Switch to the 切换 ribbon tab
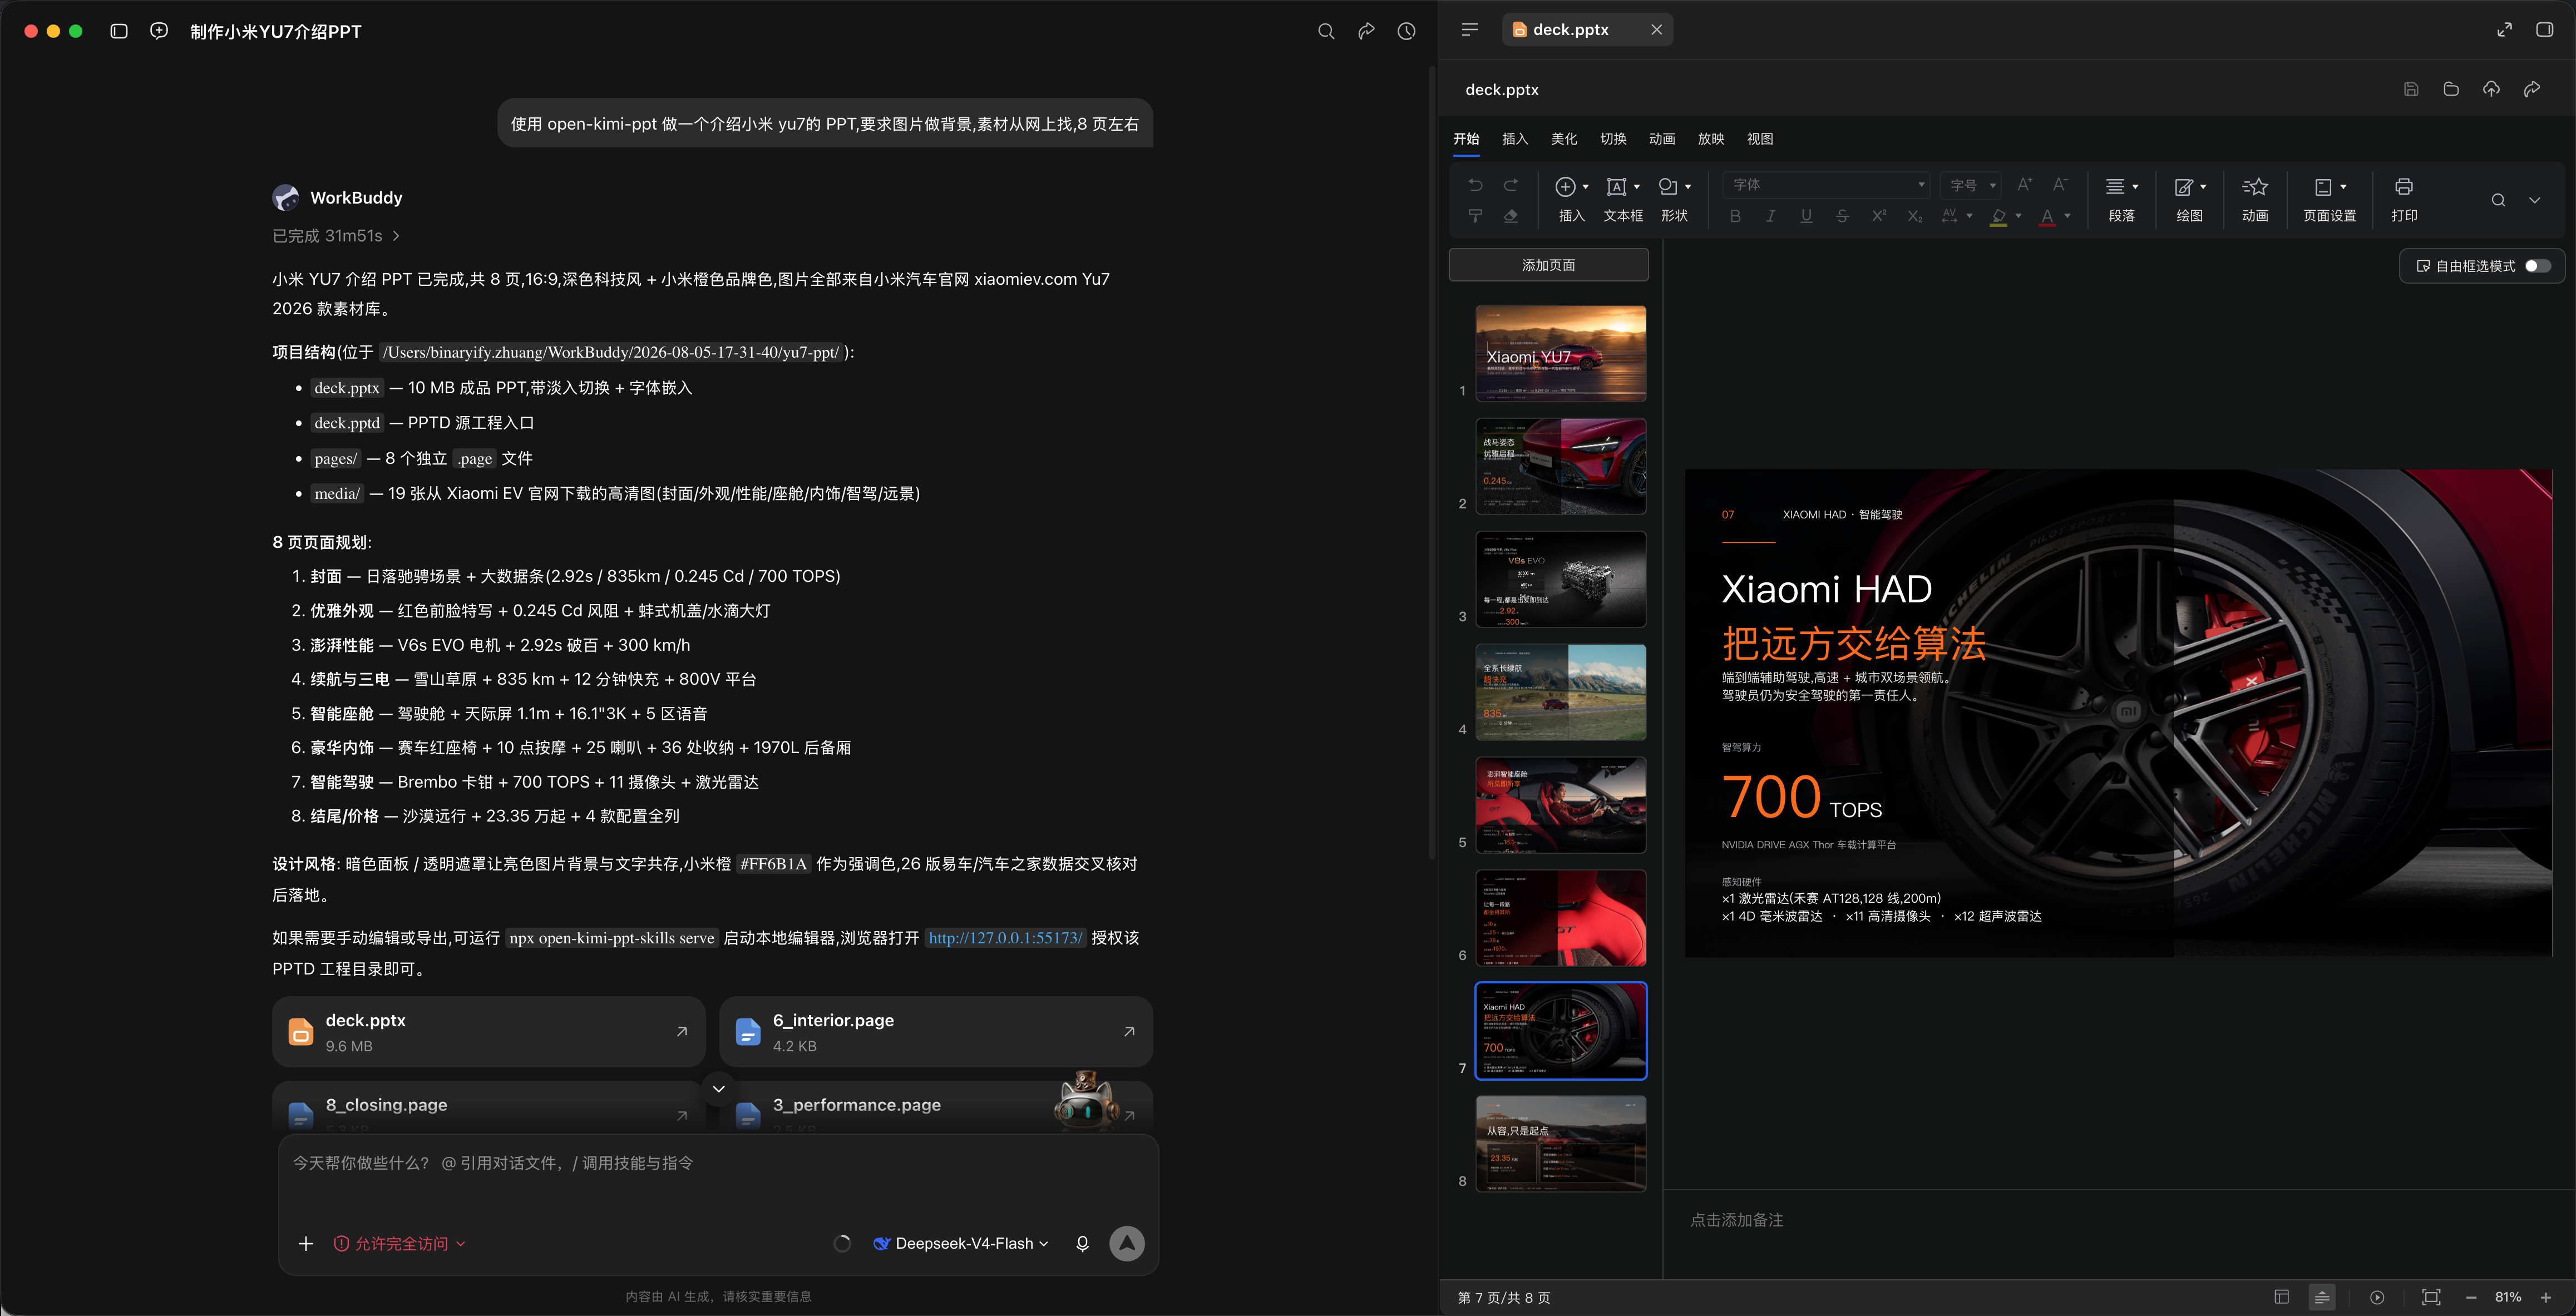Viewport: 2576px width, 1316px height. [x=1613, y=139]
